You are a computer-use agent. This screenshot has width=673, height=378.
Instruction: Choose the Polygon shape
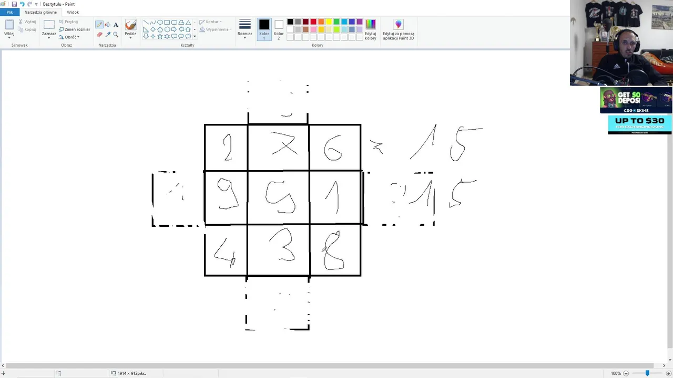(x=181, y=23)
